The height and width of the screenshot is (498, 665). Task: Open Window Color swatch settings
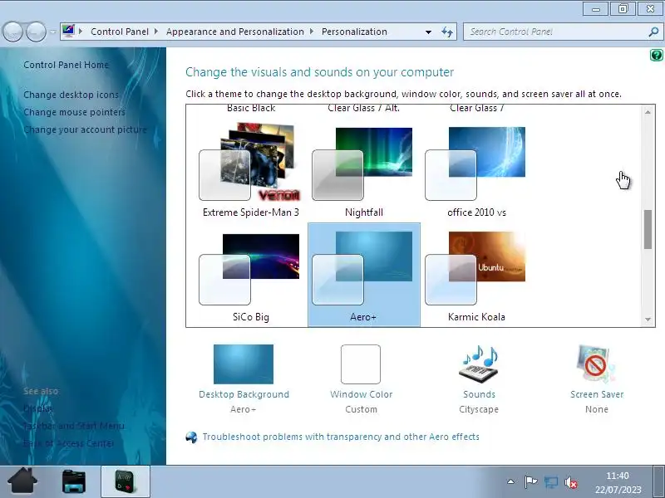361,364
